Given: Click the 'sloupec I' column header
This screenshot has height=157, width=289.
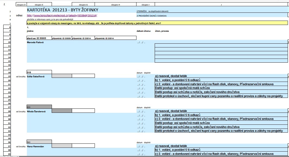Looking at the screenshot, I should (146, 5).
